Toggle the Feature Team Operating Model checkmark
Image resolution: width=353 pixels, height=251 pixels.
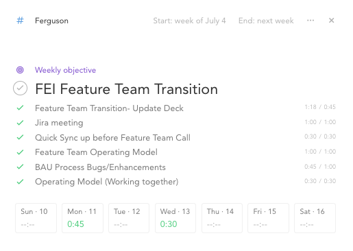[20, 152]
